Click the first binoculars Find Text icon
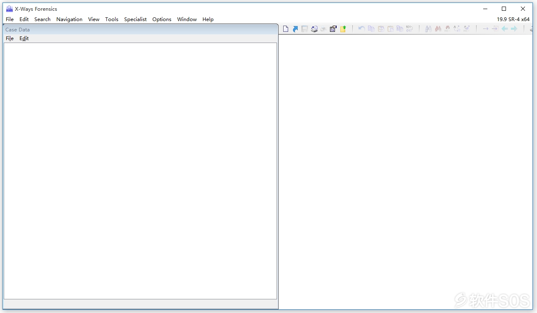Image resolution: width=537 pixels, height=313 pixels. click(428, 29)
